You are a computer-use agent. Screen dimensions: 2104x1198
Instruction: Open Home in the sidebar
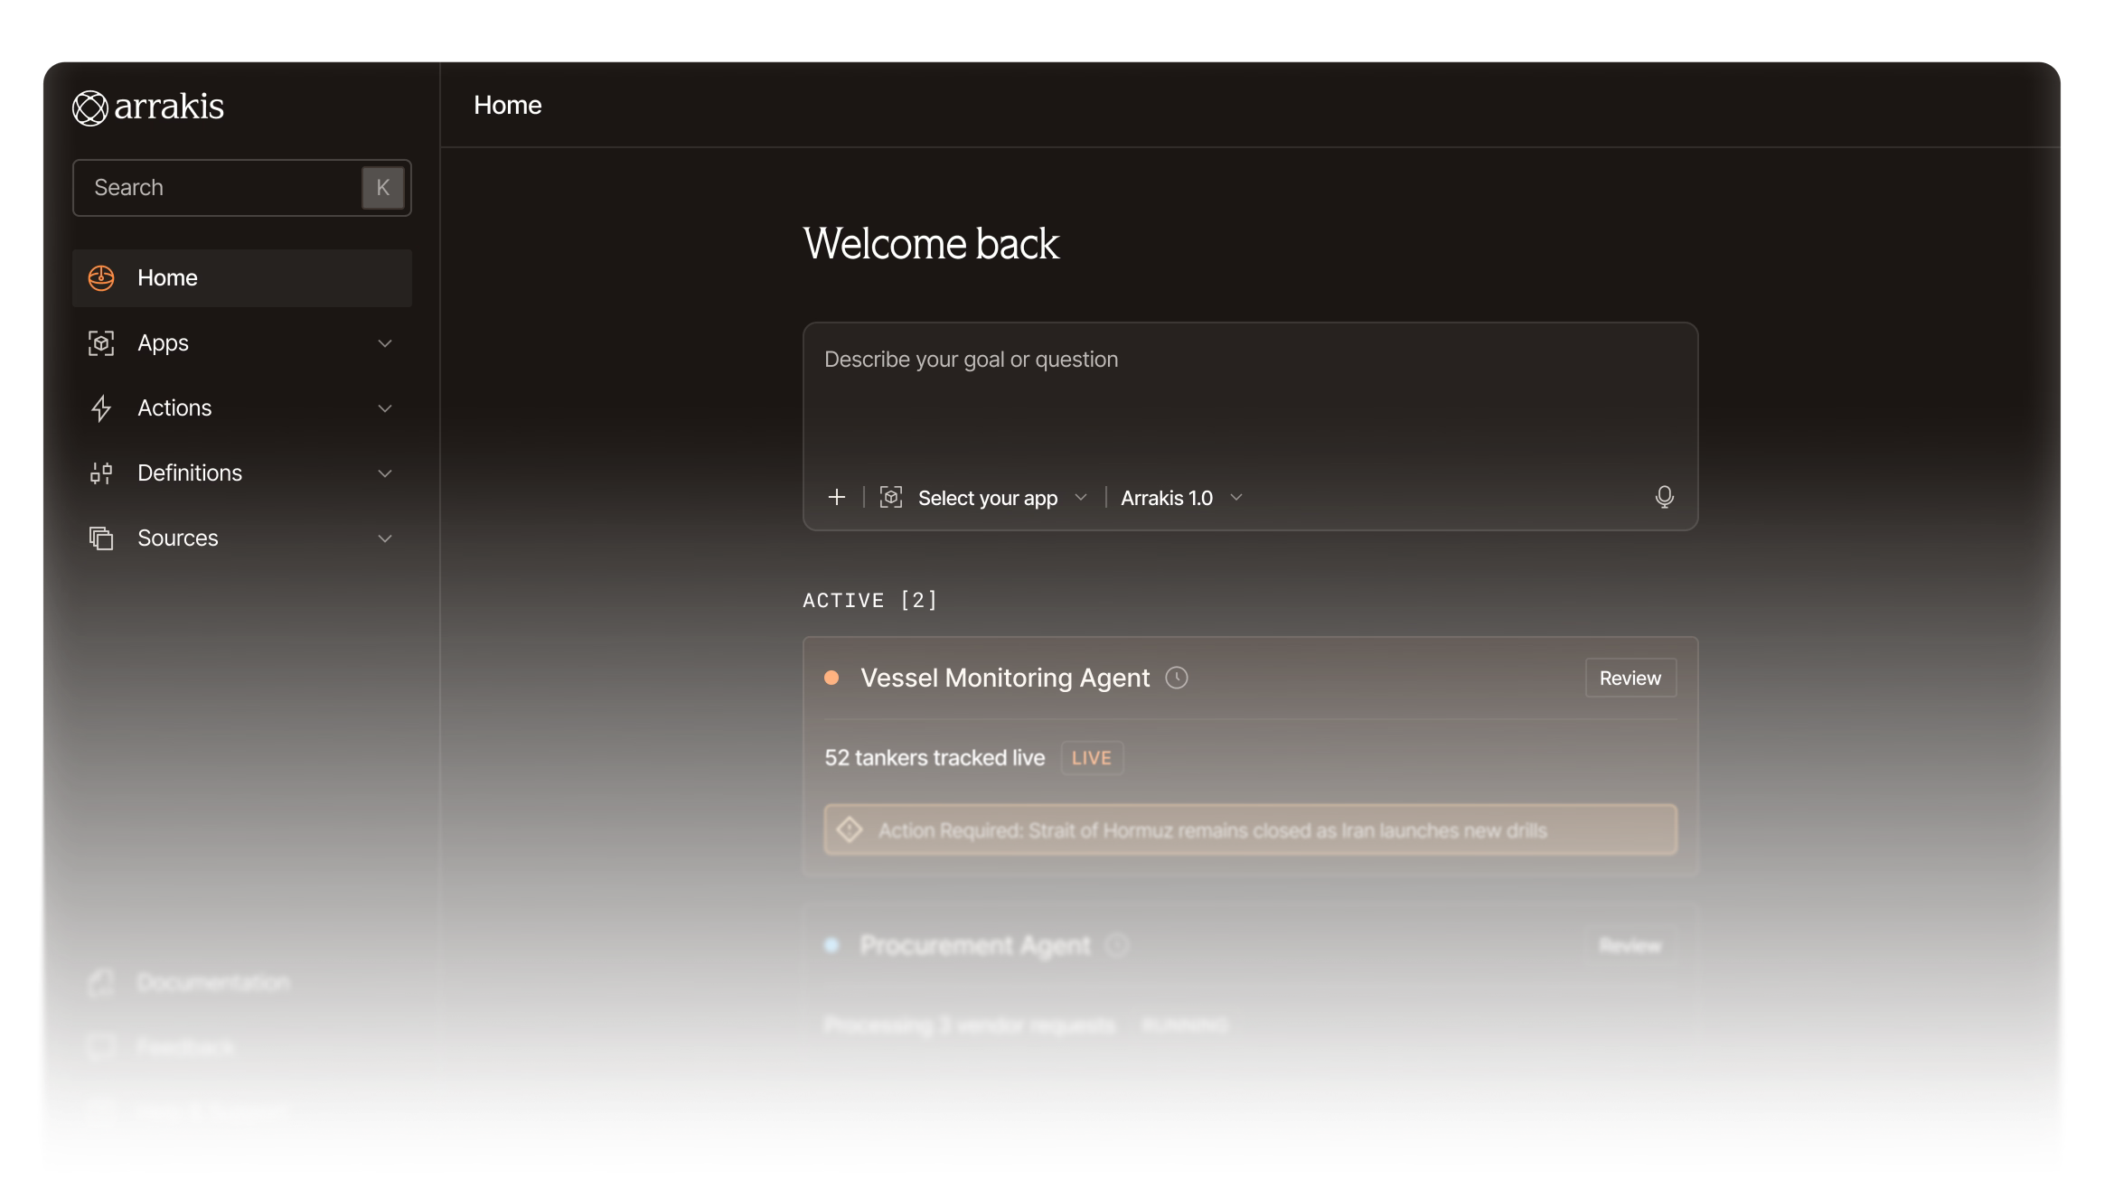241,278
